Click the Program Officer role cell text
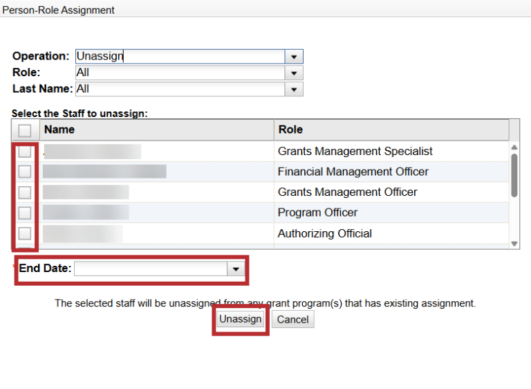The image size is (531, 389). (317, 212)
